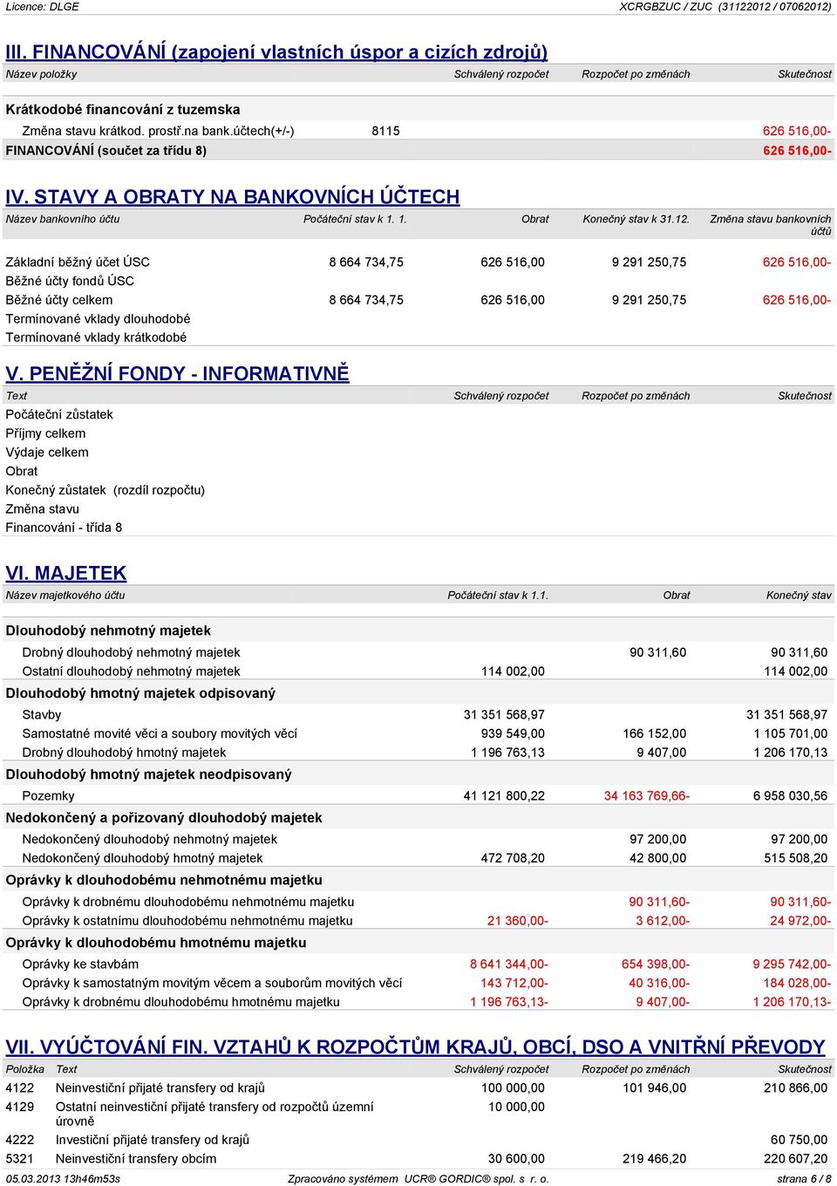Click bank closing balance 9 291 250,75 in Základní běžný účet row
Image resolution: width=837 pixels, height=1186 pixels.
649,262
